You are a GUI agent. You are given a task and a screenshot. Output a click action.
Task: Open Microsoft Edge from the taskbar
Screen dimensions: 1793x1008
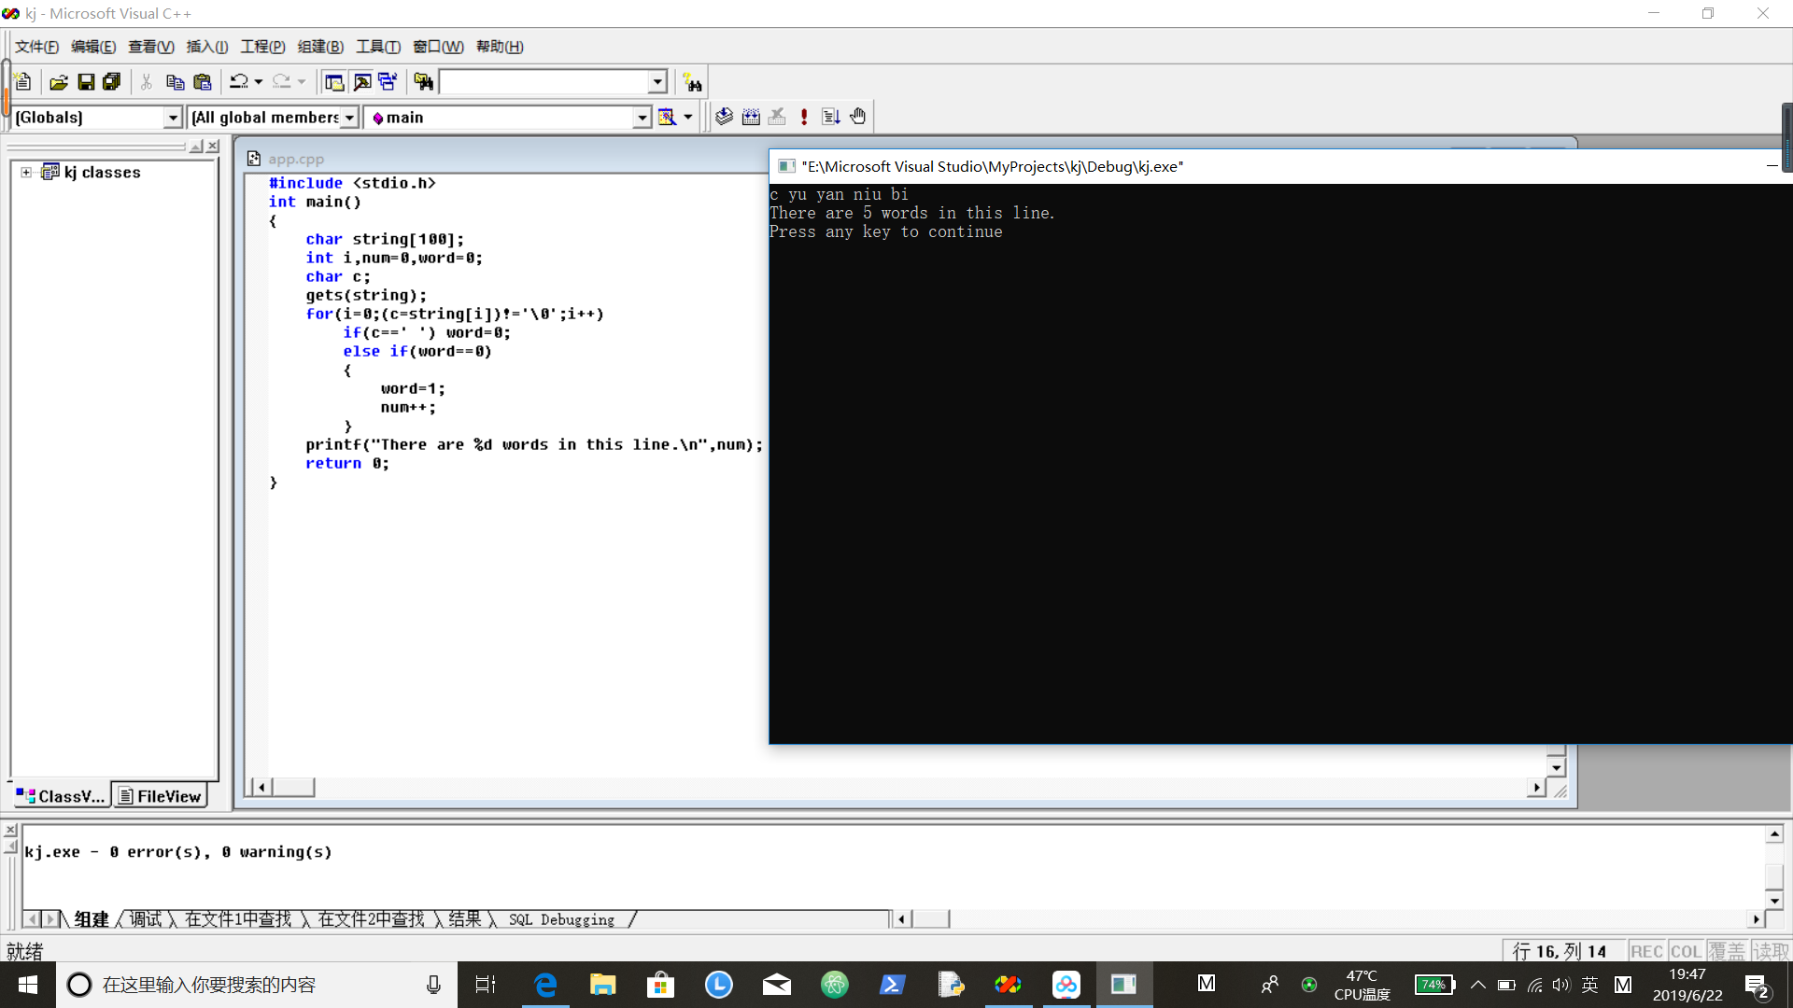point(545,985)
